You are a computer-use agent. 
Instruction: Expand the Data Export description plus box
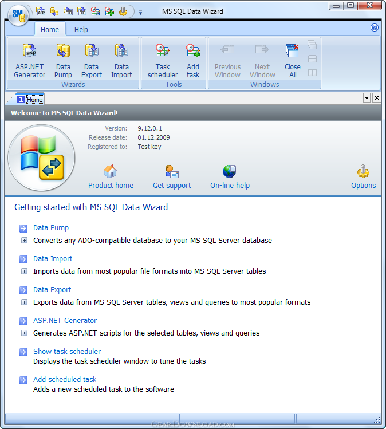point(25,302)
